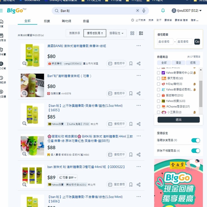Open notifications bell

(x=163, y=10)
